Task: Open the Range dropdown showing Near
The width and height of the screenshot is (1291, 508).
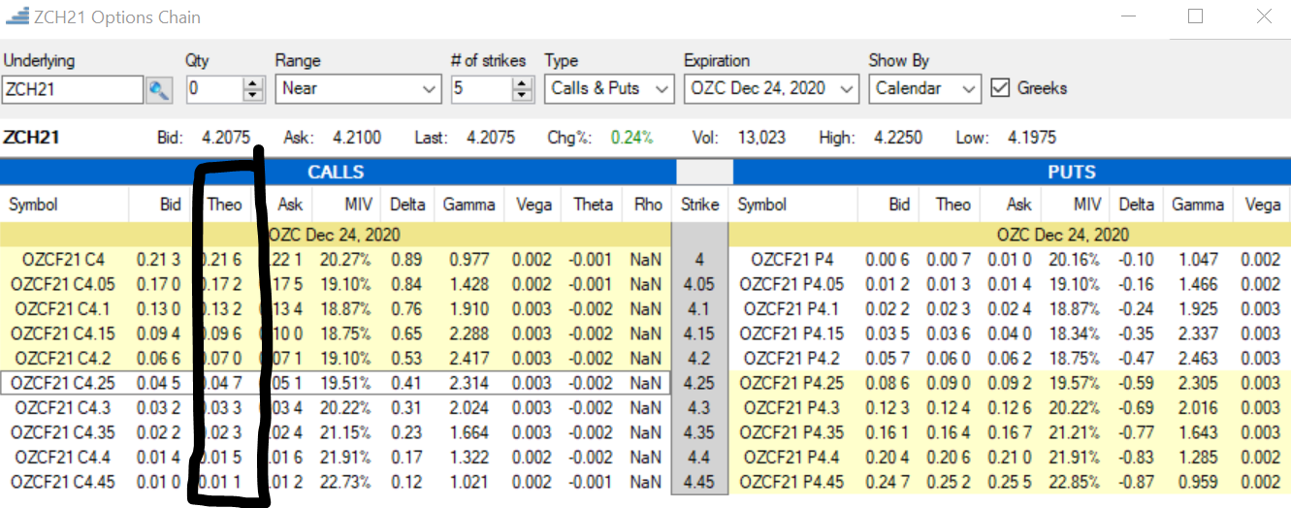Action: coord(359,89)
